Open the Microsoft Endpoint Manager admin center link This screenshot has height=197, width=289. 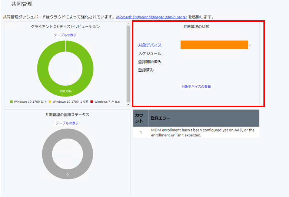pos(152,17)
